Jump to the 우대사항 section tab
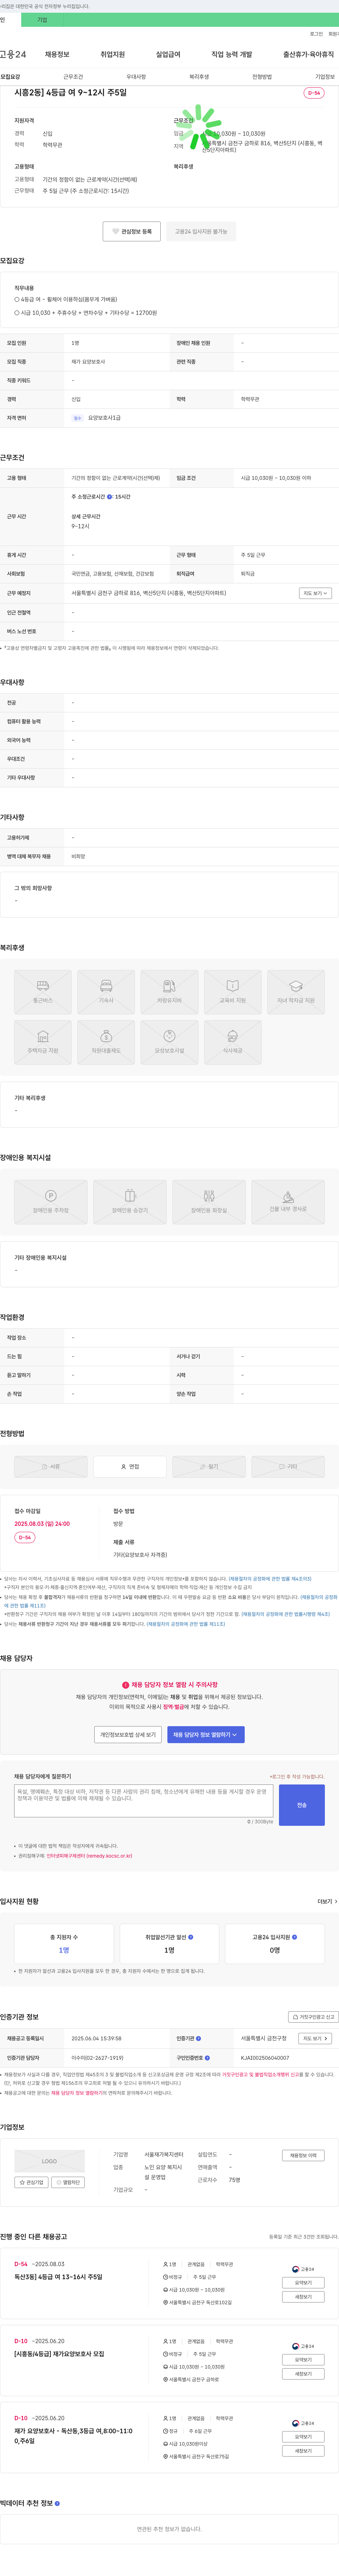339x2576 pixels. 136,77
